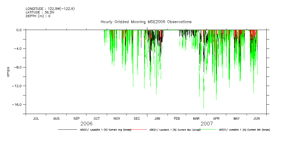The height and width of the screenshot is (144, 288).
Task: Click the 'Current Min (amps)' legend entry
Action: (244, 130)
